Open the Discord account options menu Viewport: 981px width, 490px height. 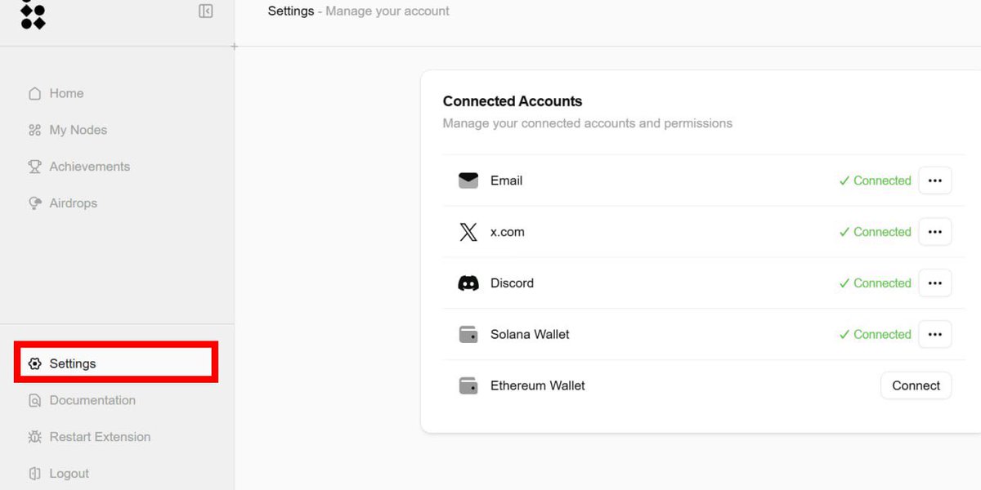(x=935, y=283)
